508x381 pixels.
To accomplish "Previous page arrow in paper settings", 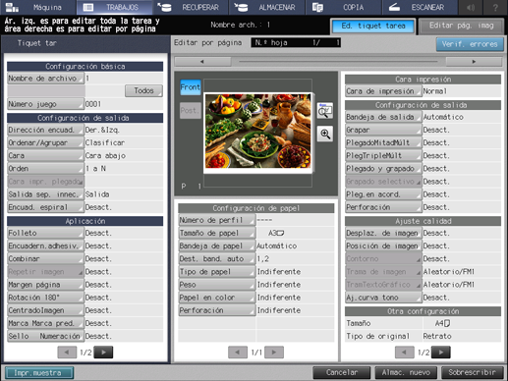I will pos(238,353).
